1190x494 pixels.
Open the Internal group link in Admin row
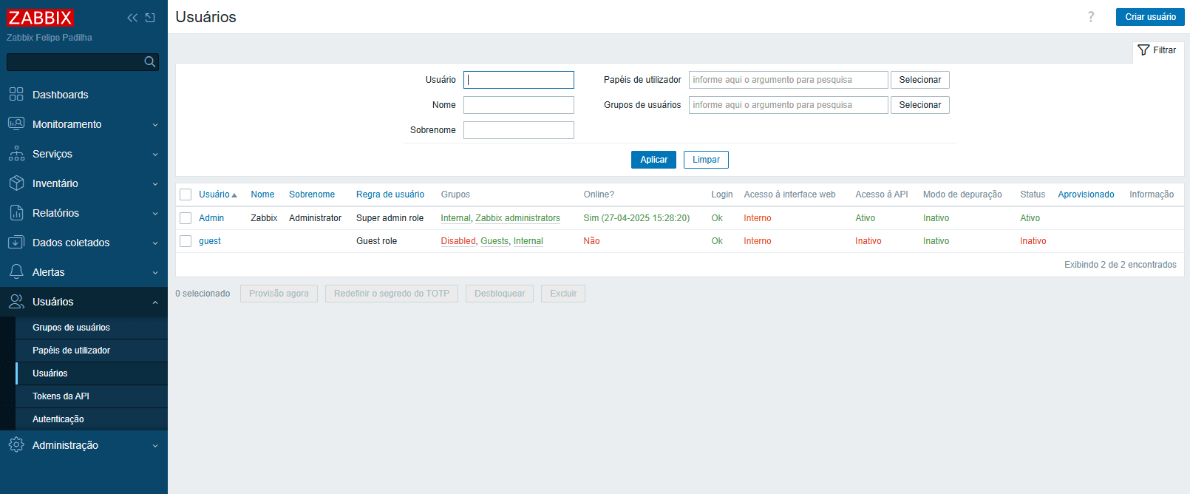click(455, 218)
